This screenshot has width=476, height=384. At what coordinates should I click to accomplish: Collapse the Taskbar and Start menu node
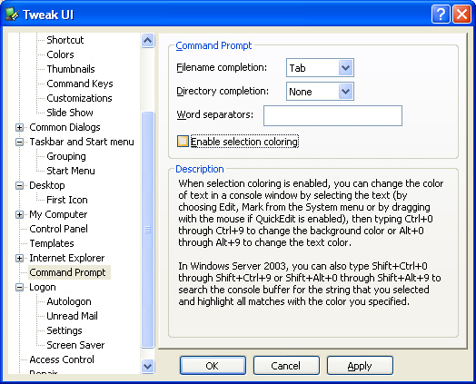click(x=19, y=142)
